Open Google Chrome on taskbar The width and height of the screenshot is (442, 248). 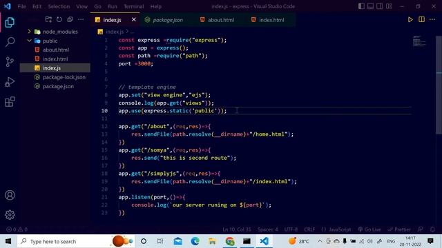click(x=230, y=241)
